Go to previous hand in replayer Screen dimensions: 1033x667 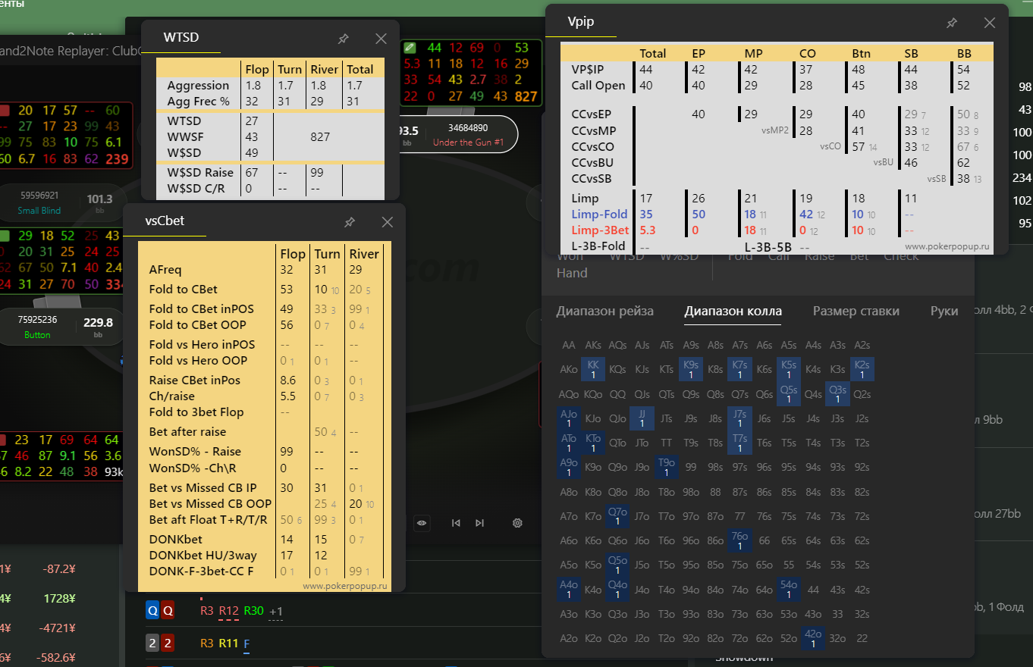[456, 522]
